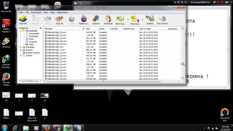Sort by File Name column header
This screenshot has width=233, height=131.
click(63, 29)
